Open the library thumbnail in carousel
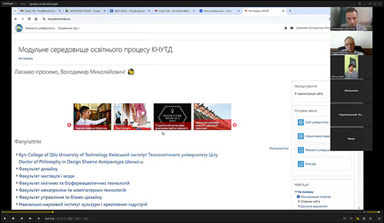 pyautogui.click(x=92, y=117)
